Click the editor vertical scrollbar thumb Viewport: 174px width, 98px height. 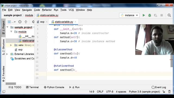pyautogui.click(x=172, y=61)
